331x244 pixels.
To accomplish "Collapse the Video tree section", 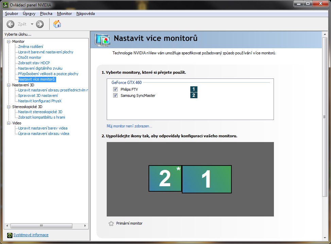I will pyautogui.click(x=8, y=123).
